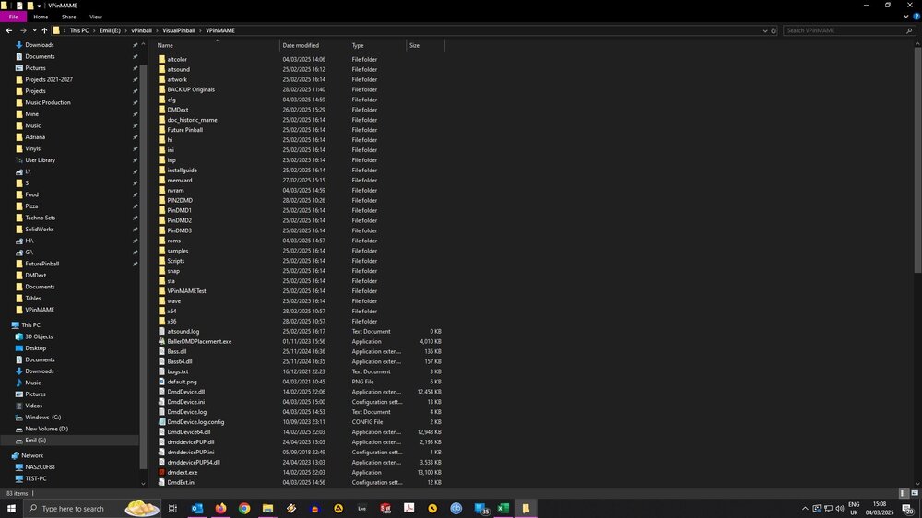Launch Firefox from the taskbar

point(220,508)
